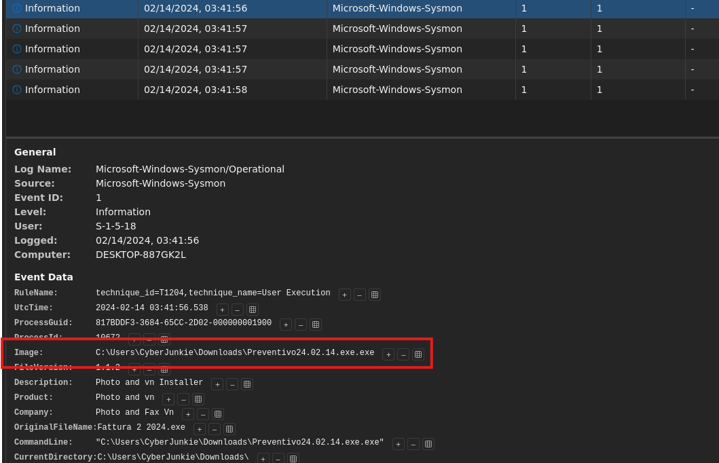The image size is (719, 463).
Task: Click the Company value Photo and Fax Vn
Action: [135, 411]
